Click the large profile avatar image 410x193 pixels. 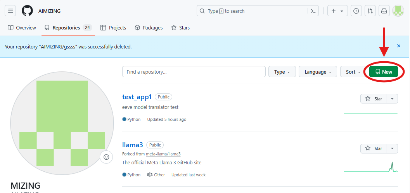62,123
